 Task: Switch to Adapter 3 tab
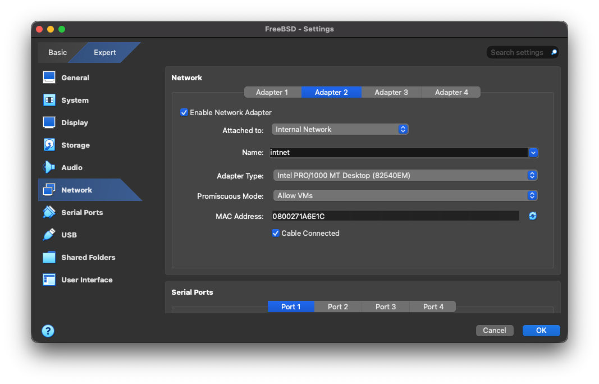click(x=391, y=92)
